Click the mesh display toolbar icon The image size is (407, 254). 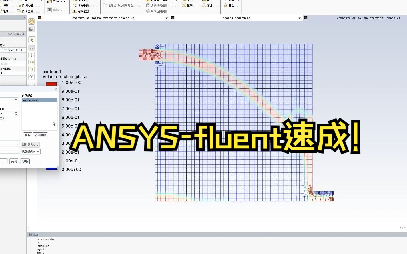(x=31, y=21)
